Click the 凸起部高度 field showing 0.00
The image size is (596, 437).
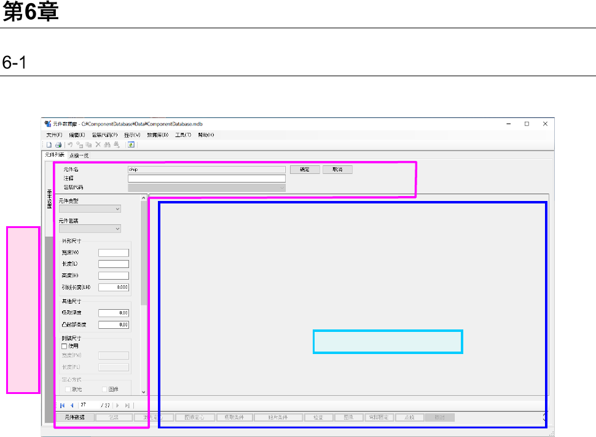click(114, 325)
